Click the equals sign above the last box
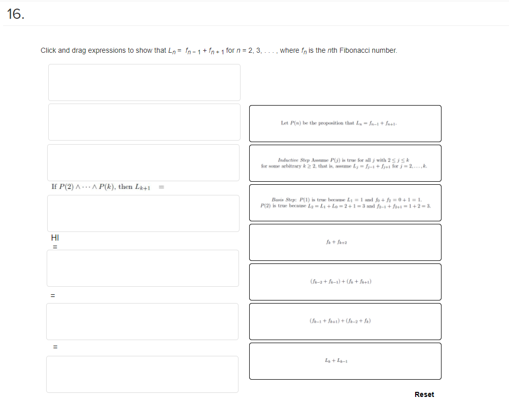The width and height of the screenshot is (509, 401). pos(55,347)
